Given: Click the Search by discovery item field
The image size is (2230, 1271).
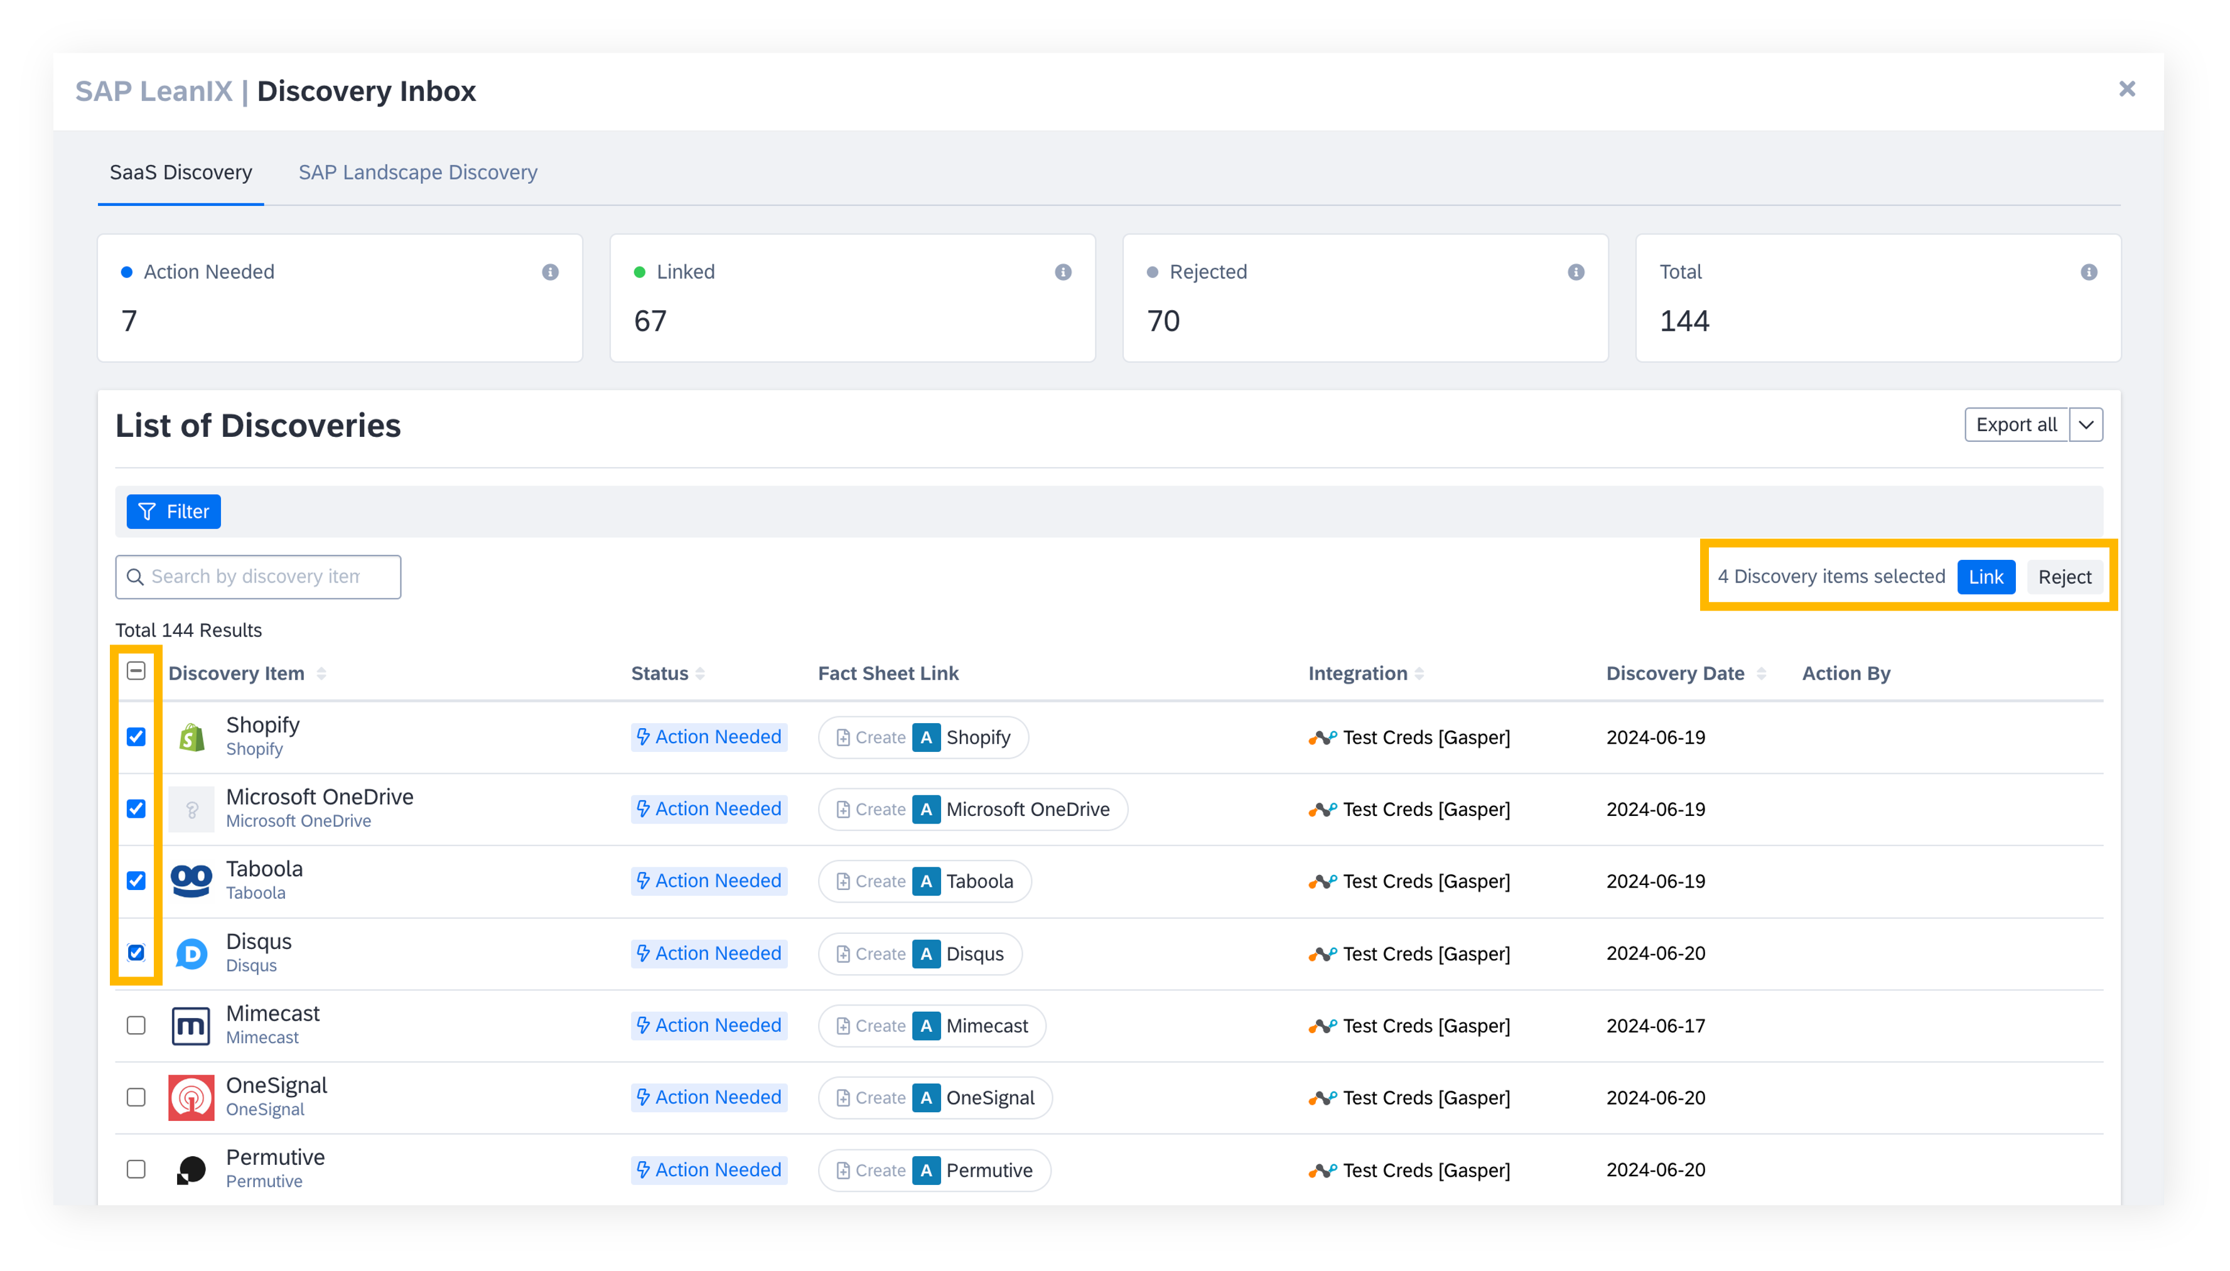Looking at the screenshot, I should 259,577.
